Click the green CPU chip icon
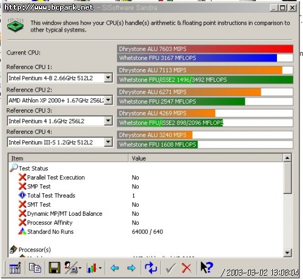Image resolution: width=303 pixels, height=280 pixels. point(15,25)
